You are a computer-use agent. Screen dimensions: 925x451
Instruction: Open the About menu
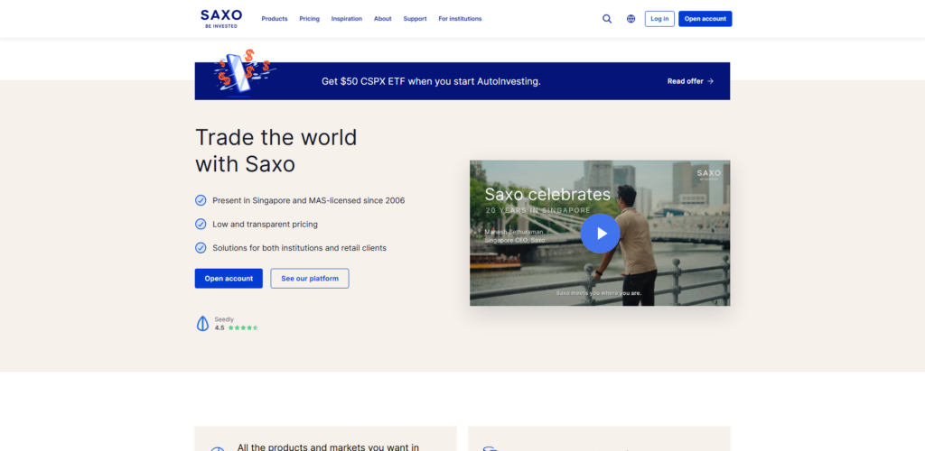coord(382,19)
